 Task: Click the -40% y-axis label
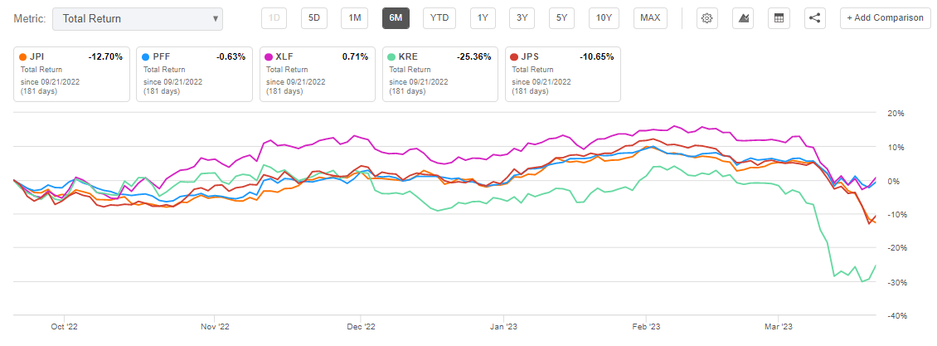[x=896, y=315]
